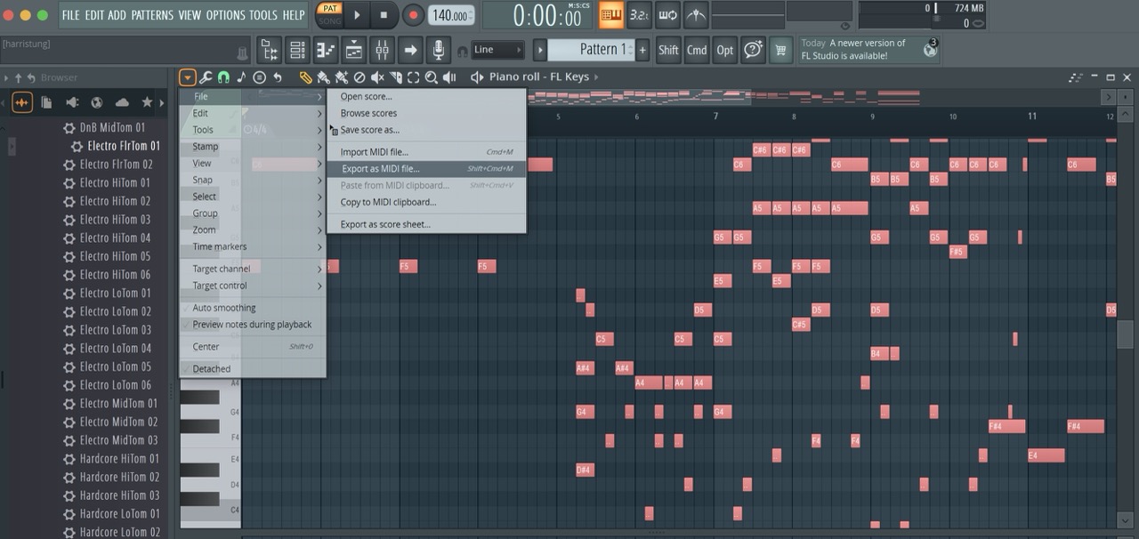Open the FILE menu in menu bar
Screen dimensions: 1139x539
tap(70, 15)
